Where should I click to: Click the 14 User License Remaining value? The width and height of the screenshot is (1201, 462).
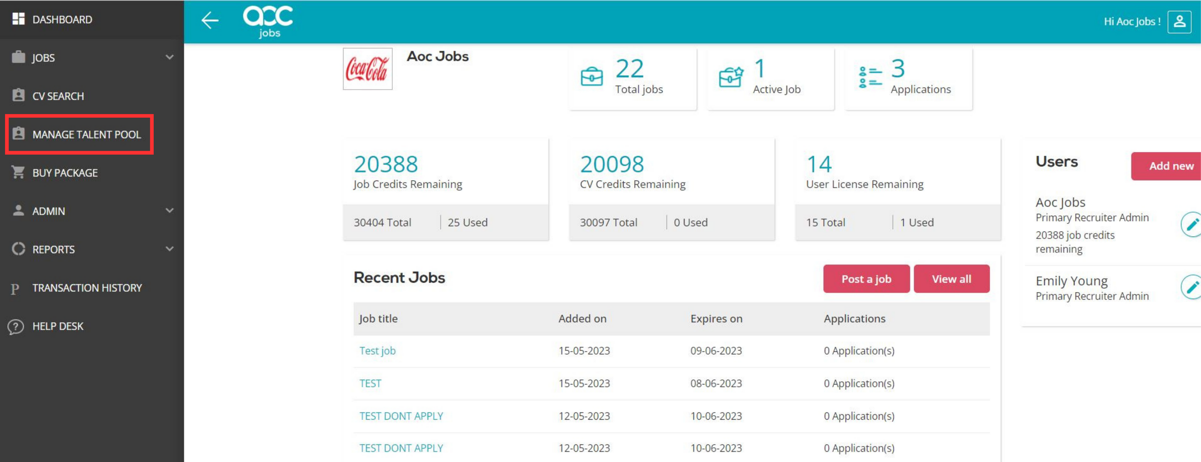click(819, 164)
